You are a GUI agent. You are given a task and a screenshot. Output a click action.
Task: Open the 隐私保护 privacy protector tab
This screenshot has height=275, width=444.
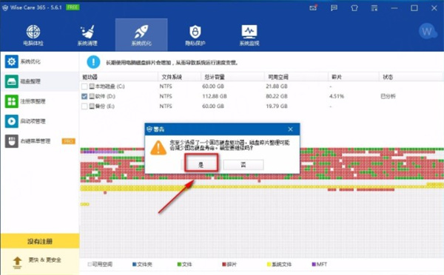tap(195, 35)
